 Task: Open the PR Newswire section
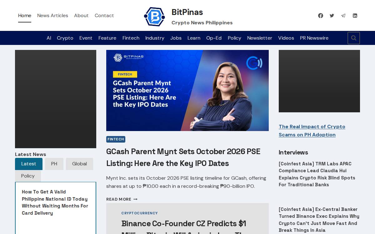tap(314, 38)
